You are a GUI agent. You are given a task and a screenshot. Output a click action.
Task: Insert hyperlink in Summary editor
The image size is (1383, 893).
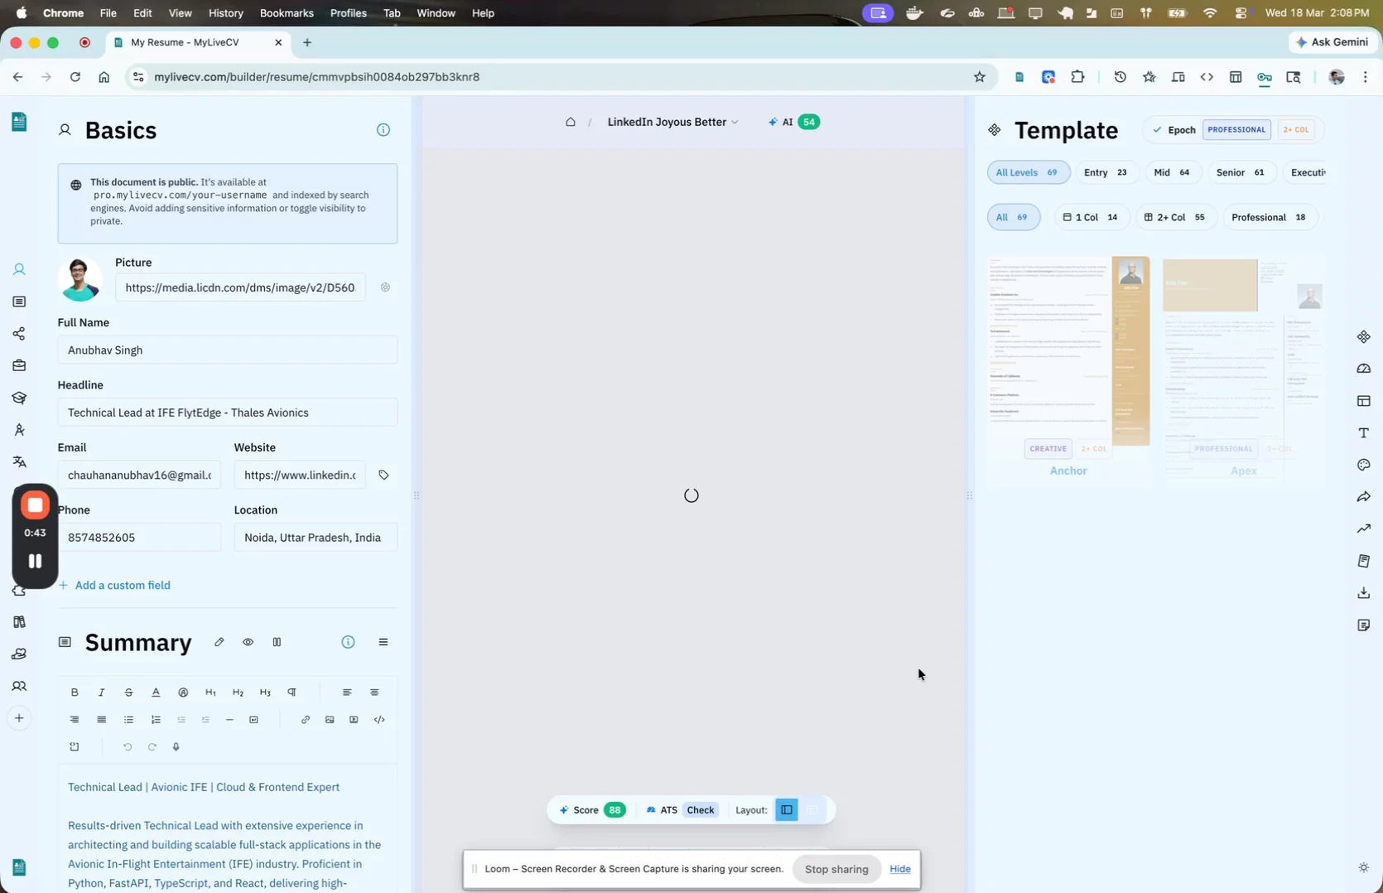coord(306,719)
